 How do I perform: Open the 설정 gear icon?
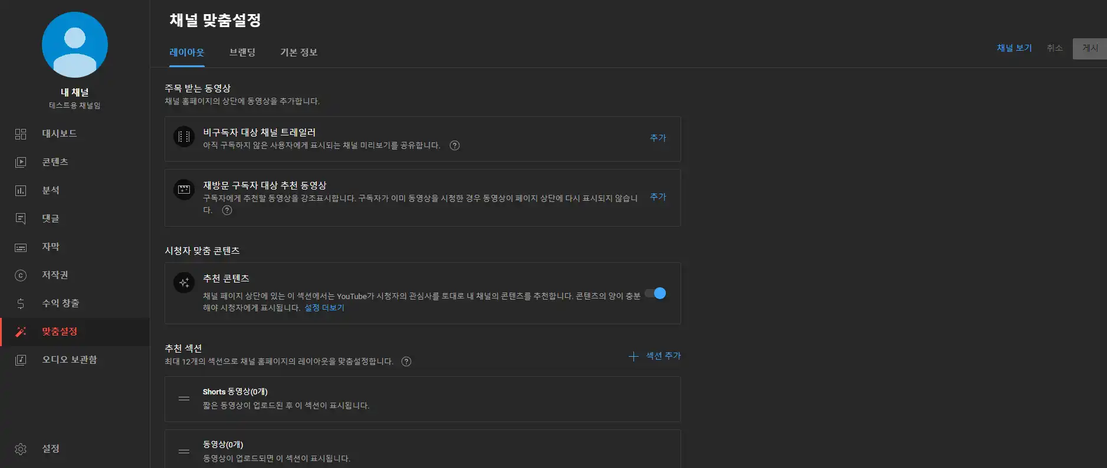click(21, 449)
